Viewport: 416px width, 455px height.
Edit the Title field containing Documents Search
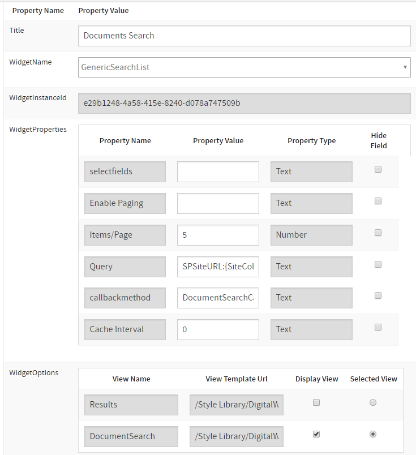point(244,36)
